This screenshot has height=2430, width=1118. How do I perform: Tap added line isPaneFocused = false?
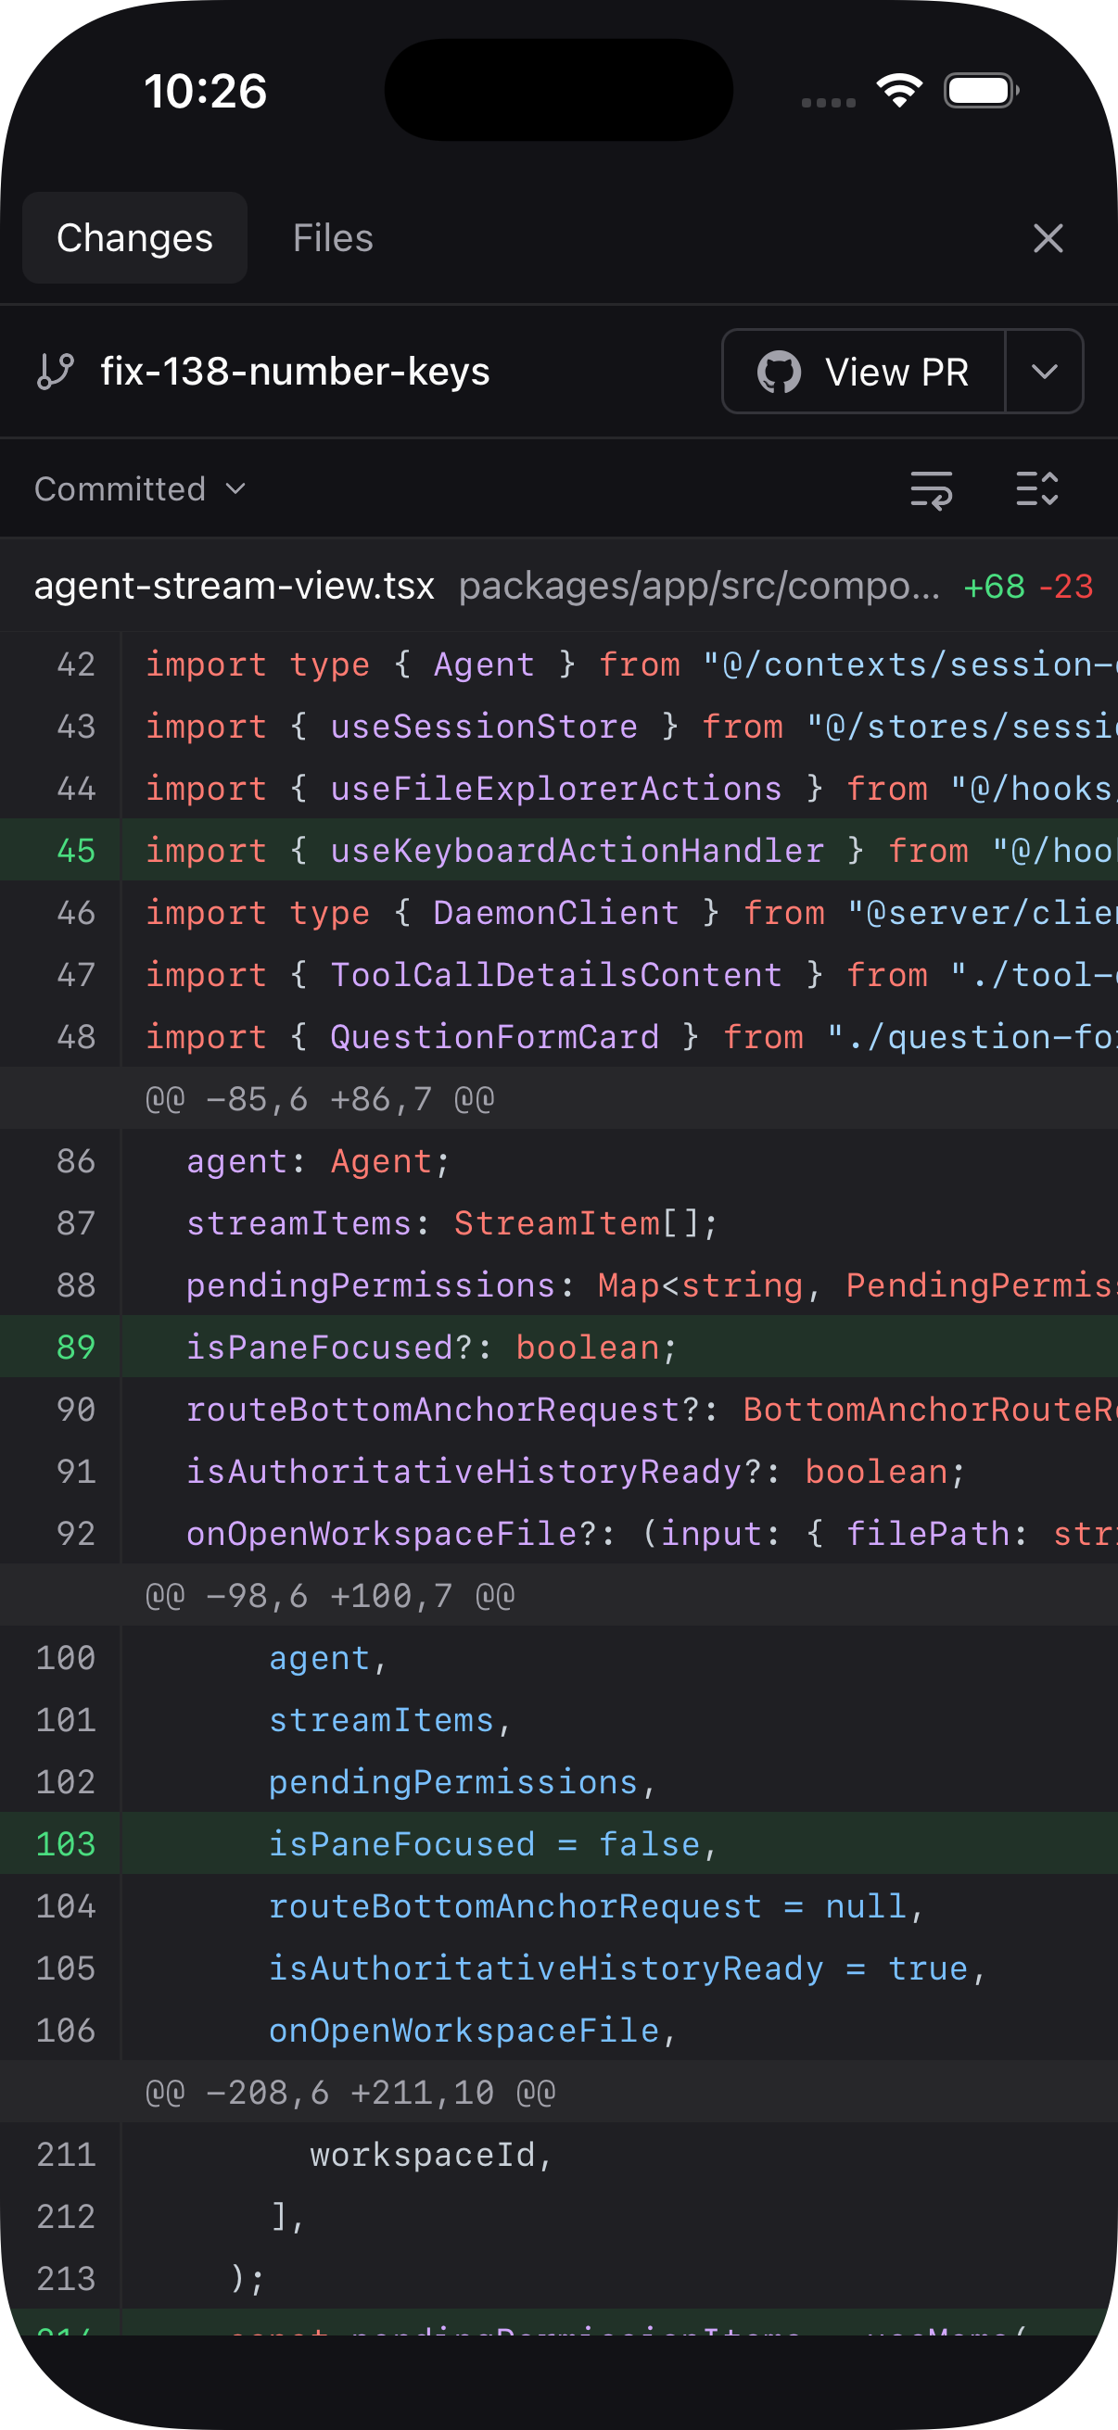click(492, 1844)
